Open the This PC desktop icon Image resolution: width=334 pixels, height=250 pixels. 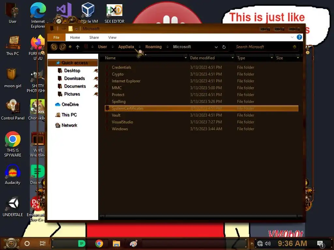[13, 46]
